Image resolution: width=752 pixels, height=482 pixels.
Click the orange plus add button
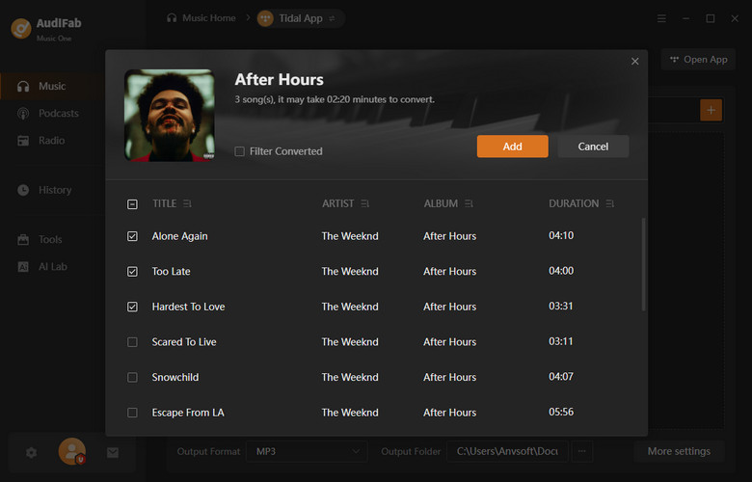[711, 110]
